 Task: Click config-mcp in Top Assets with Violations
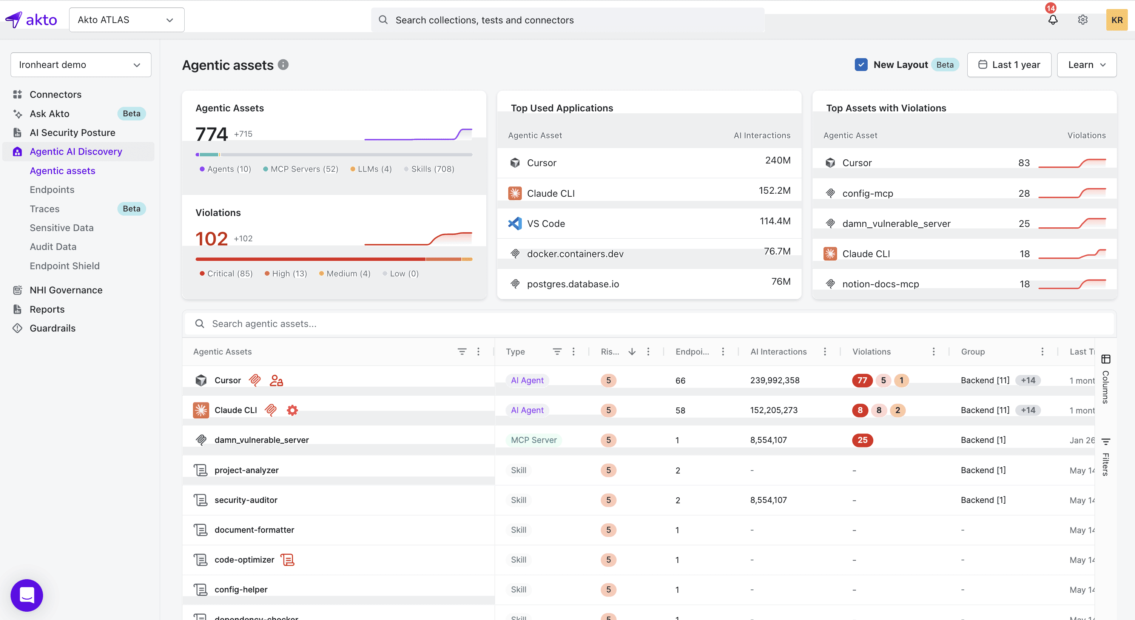(x=868, y=193)
